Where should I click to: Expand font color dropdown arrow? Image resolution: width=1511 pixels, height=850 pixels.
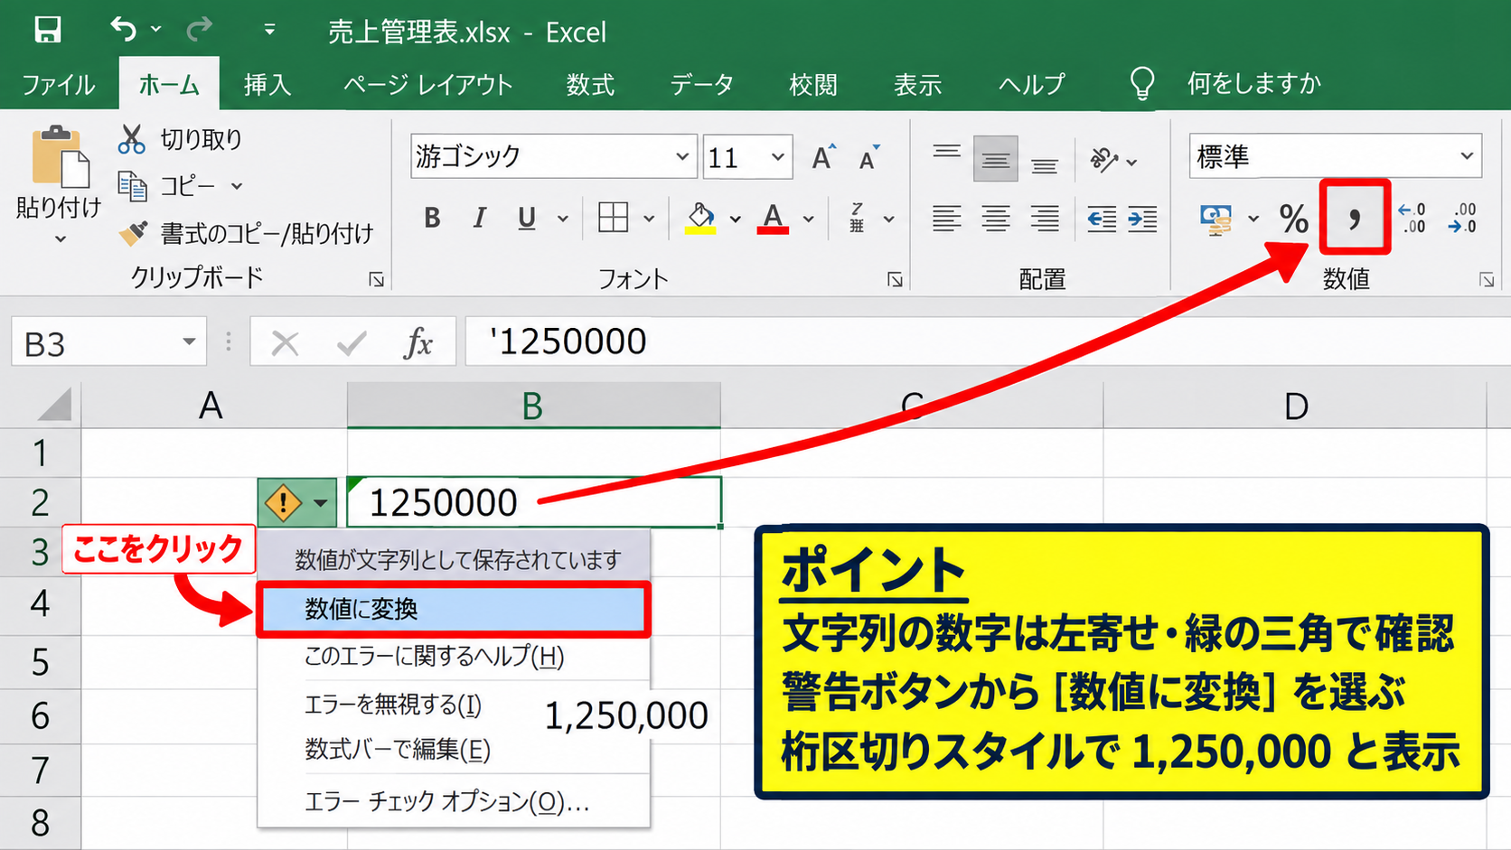[809, 219]
